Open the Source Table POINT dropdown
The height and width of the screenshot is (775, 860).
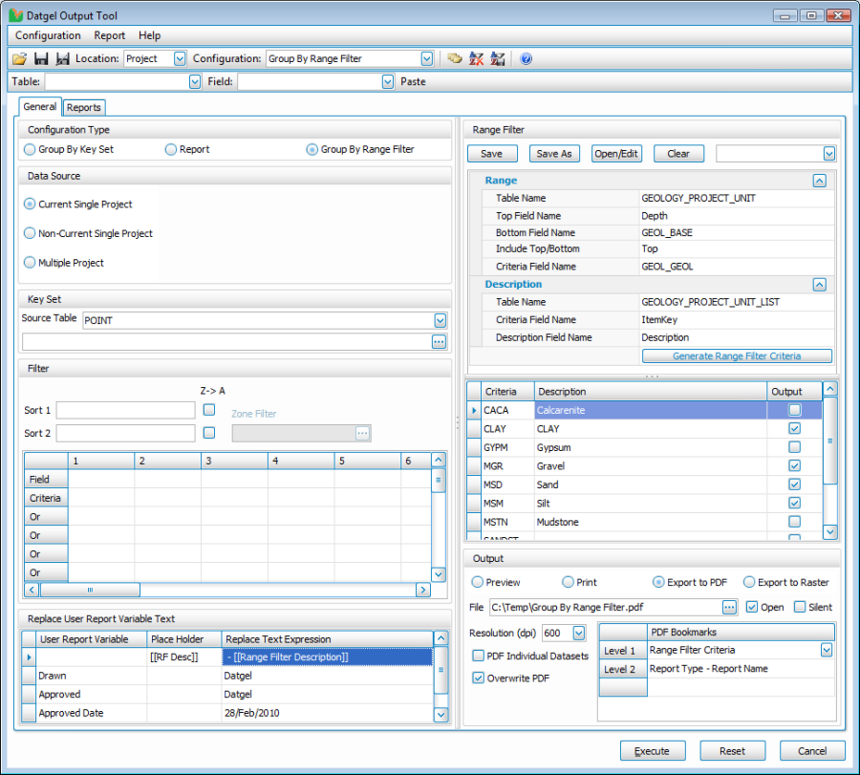coord(440,321)
